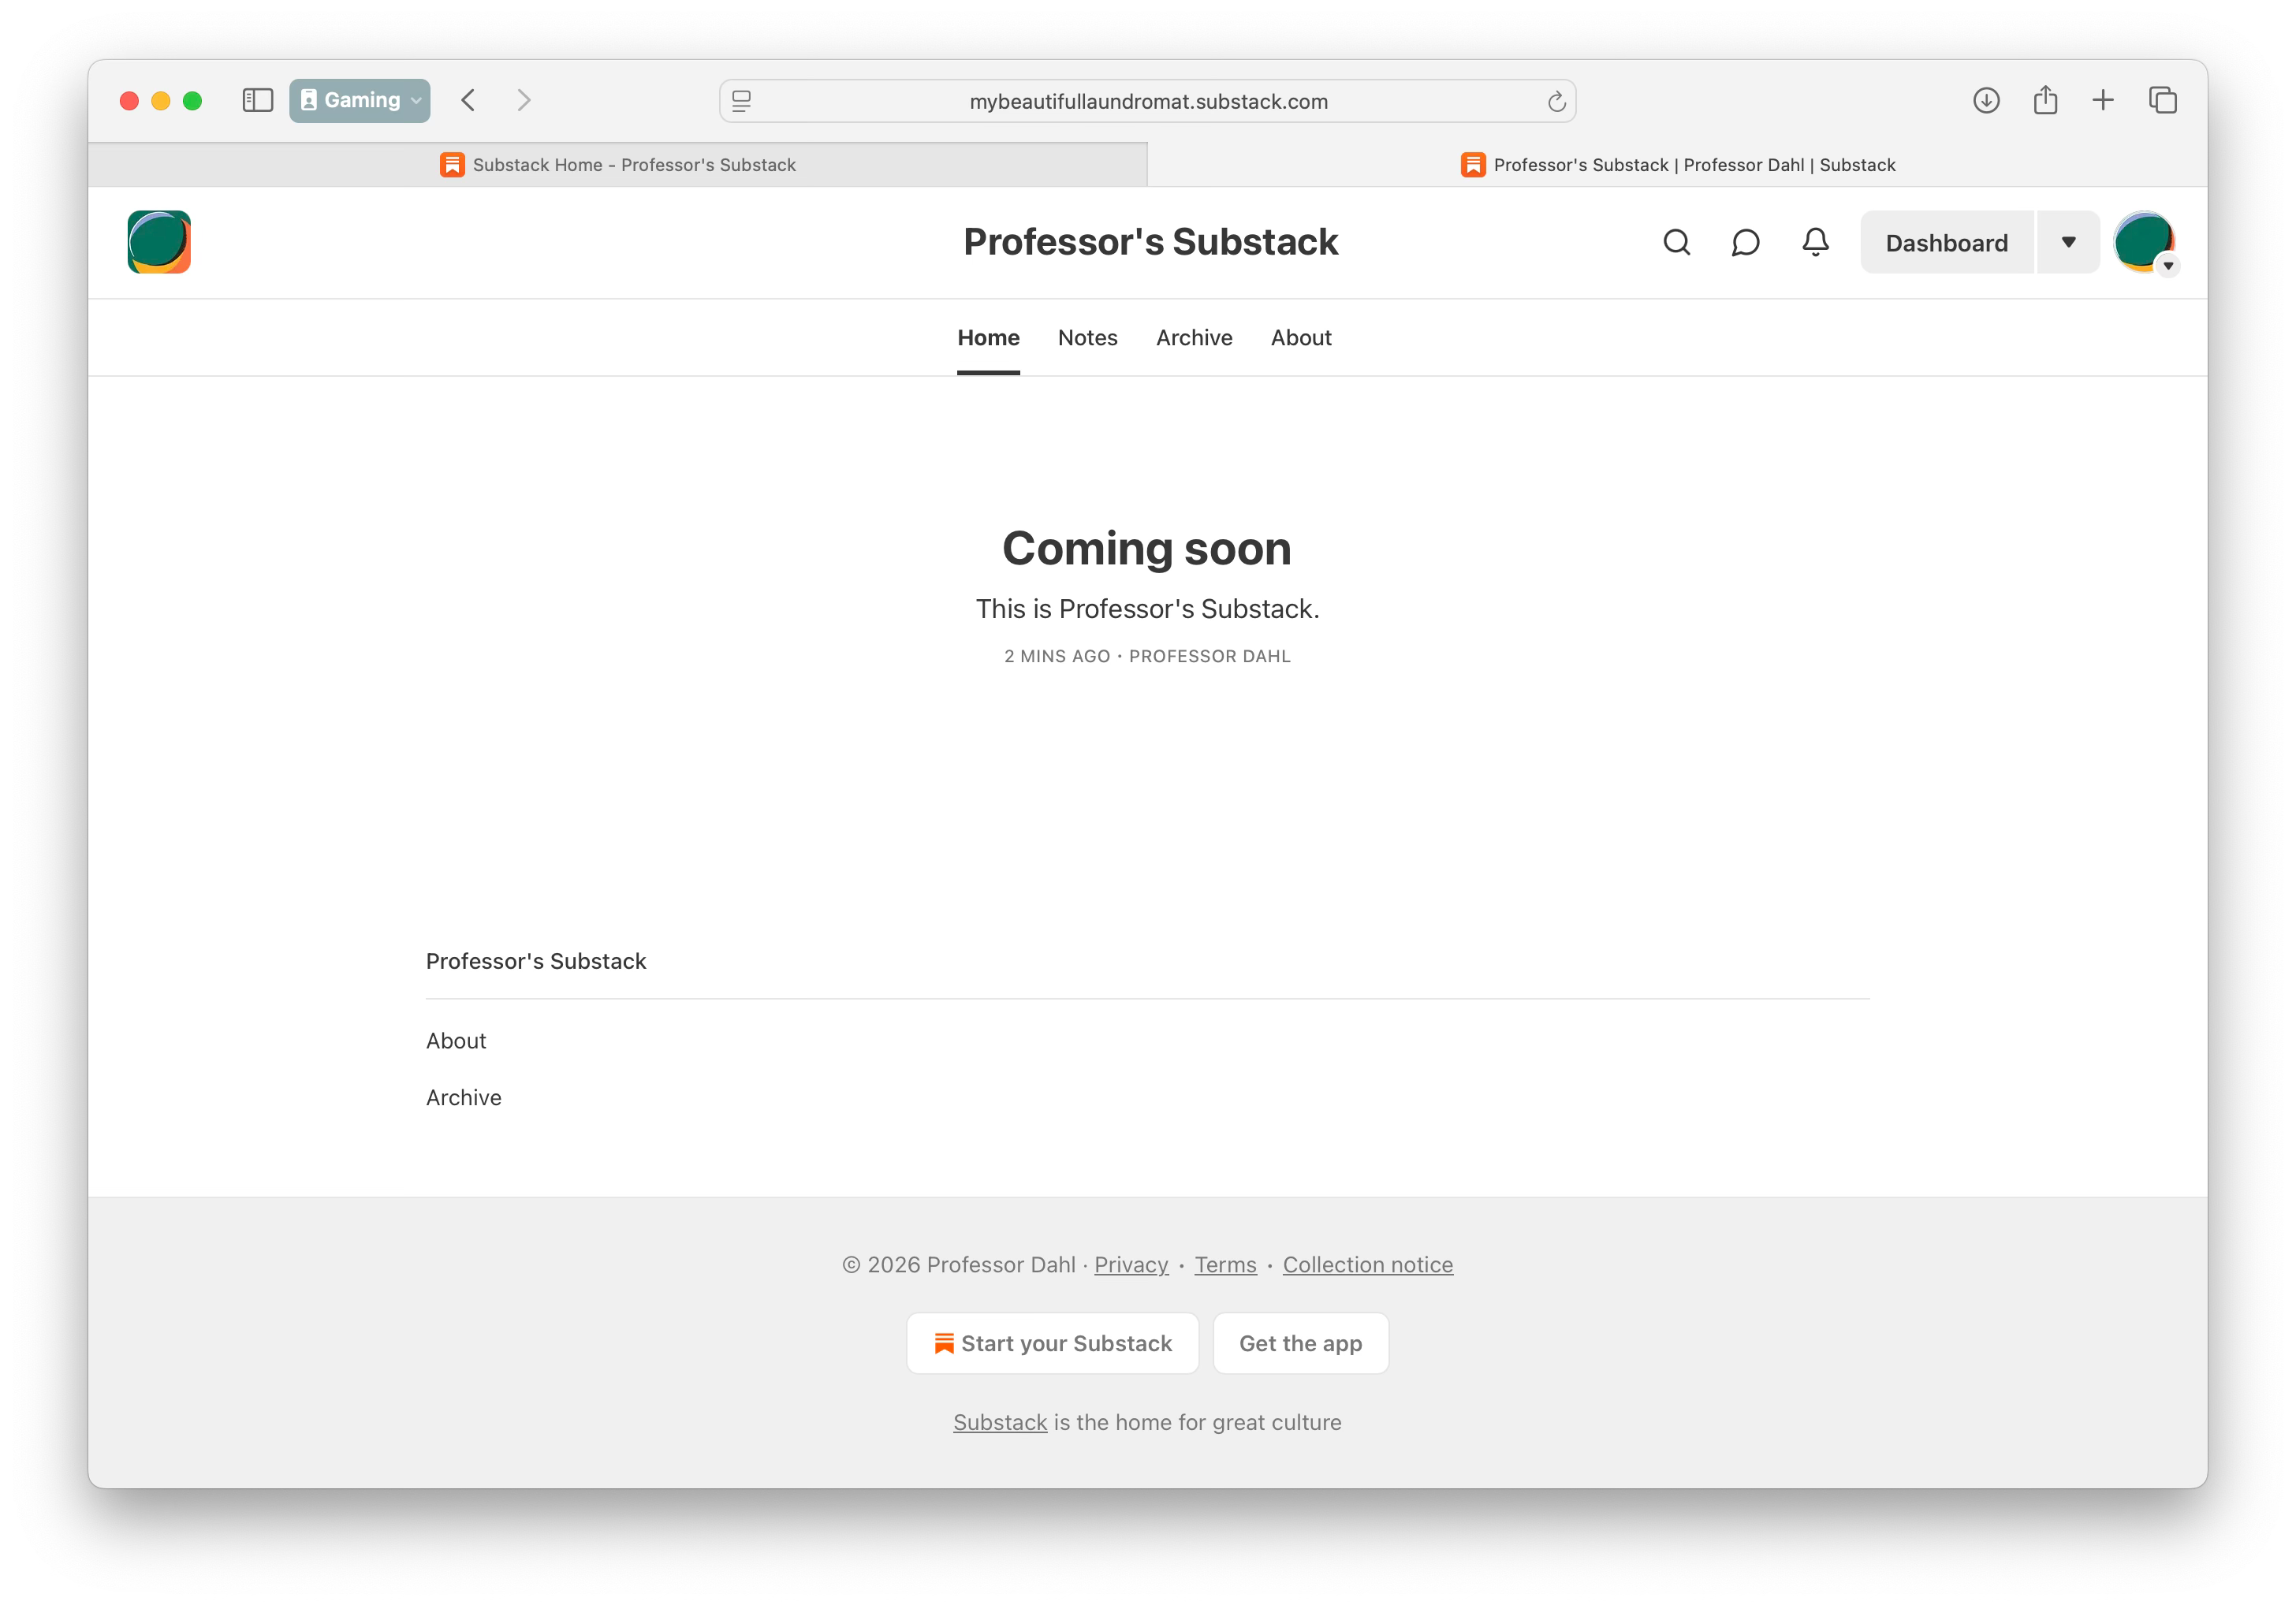Open notifications bell icon
The width and height of the screenshot is (2296, 1605).
1815,243
